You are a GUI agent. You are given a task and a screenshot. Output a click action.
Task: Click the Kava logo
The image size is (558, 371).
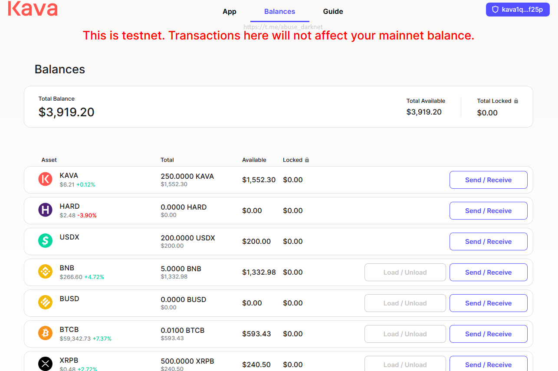coord(33,9)
